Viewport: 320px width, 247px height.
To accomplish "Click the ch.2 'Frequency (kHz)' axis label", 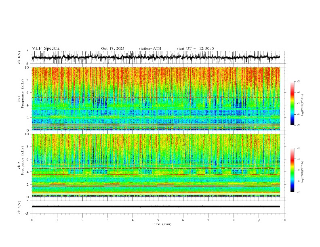I will point(23,161).
